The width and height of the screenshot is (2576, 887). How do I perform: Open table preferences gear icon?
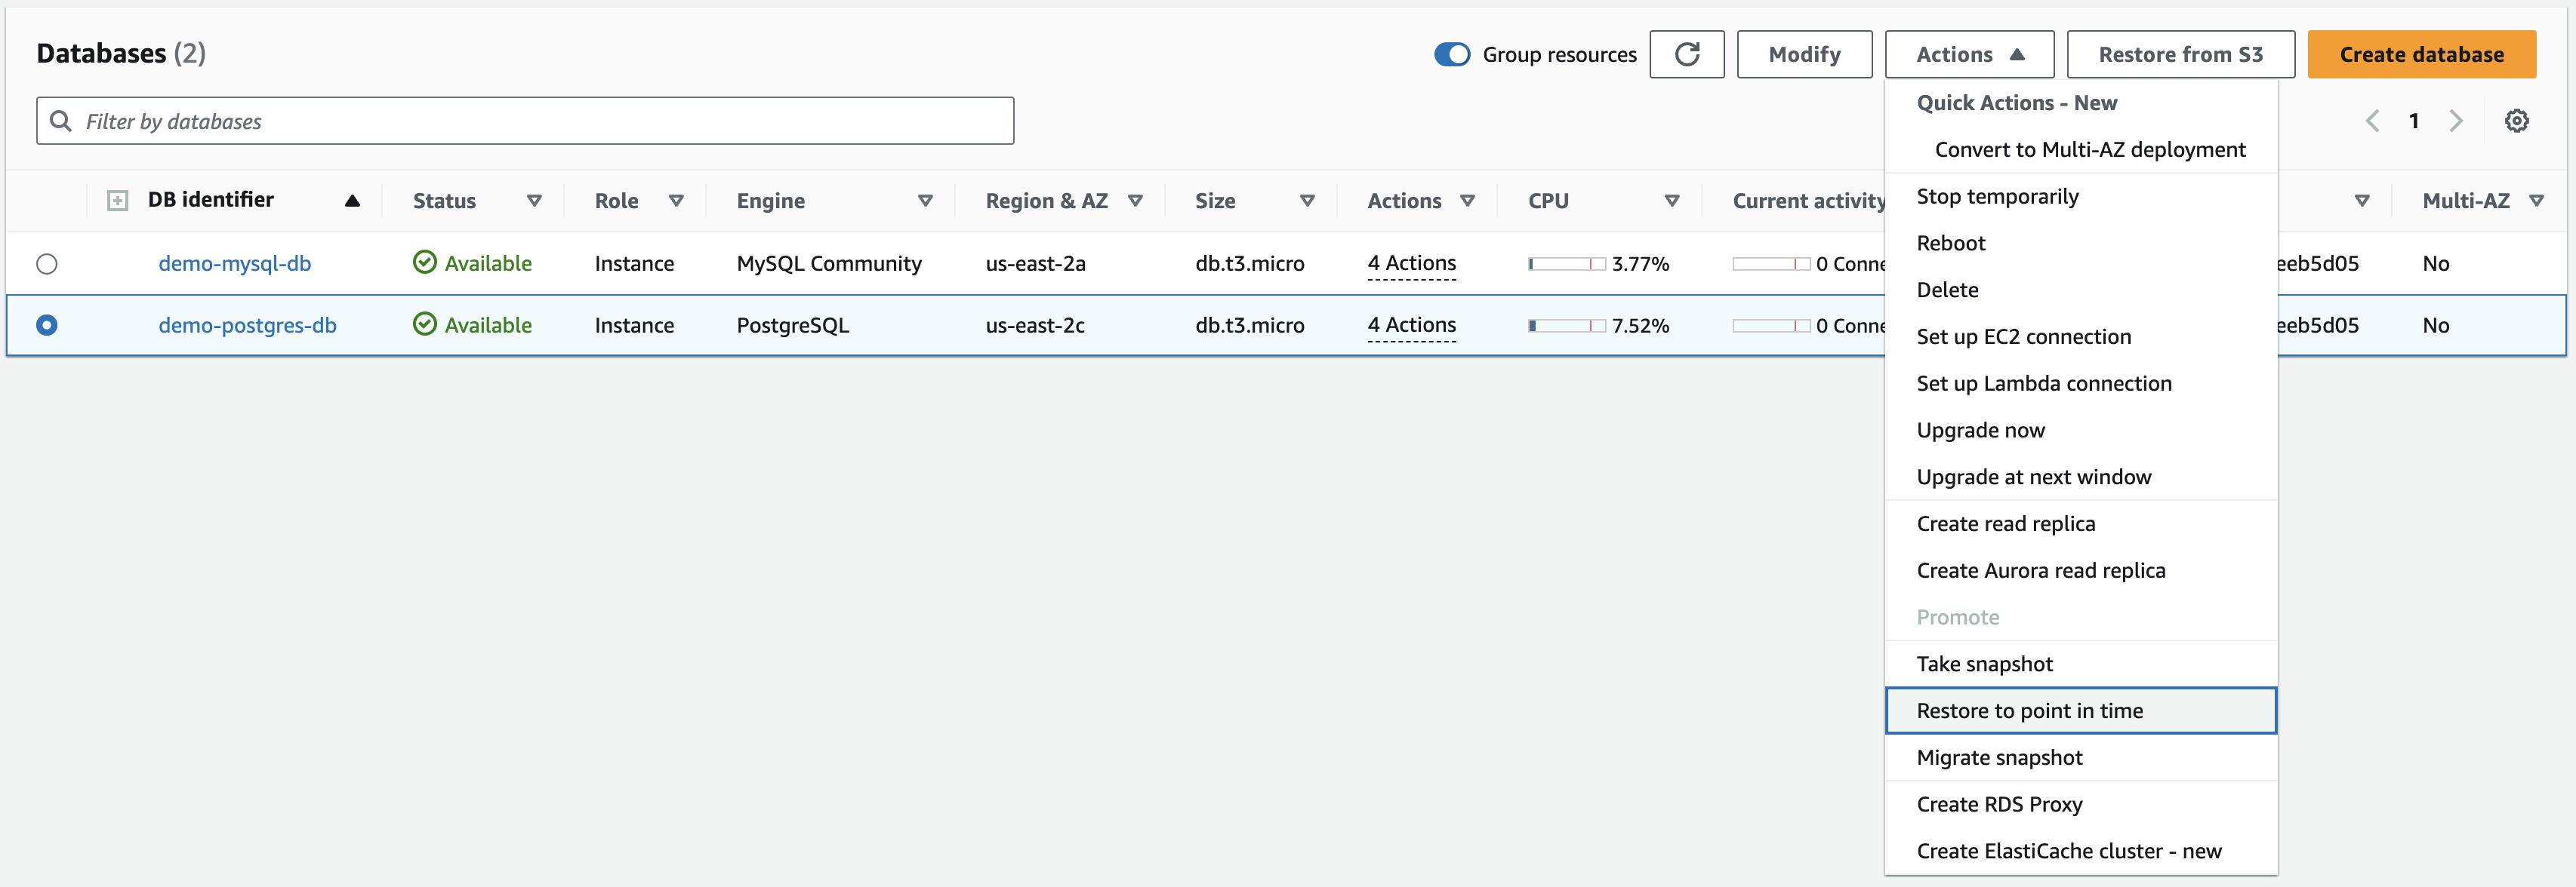click(x=2516, y=121)
